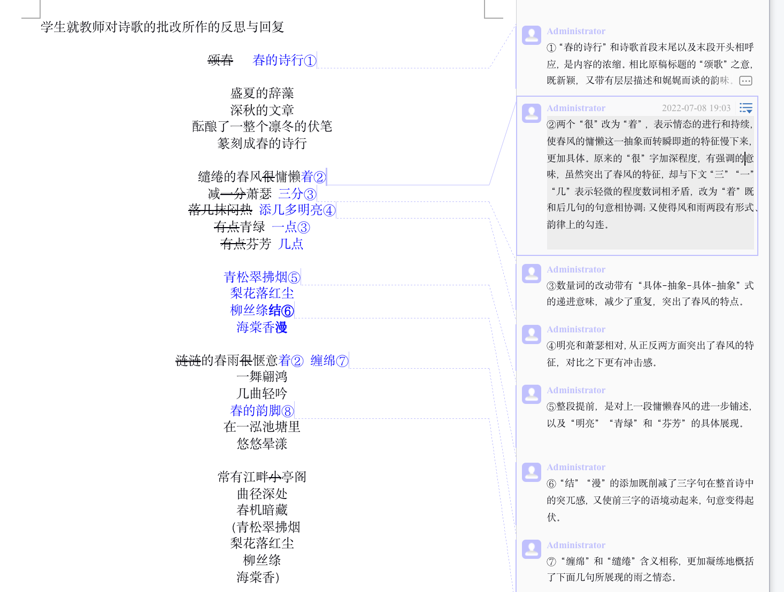The width and height of the screenshot is (784, 592).
Task: Click the avatar icon of comment ④
Action: [532, 334]
